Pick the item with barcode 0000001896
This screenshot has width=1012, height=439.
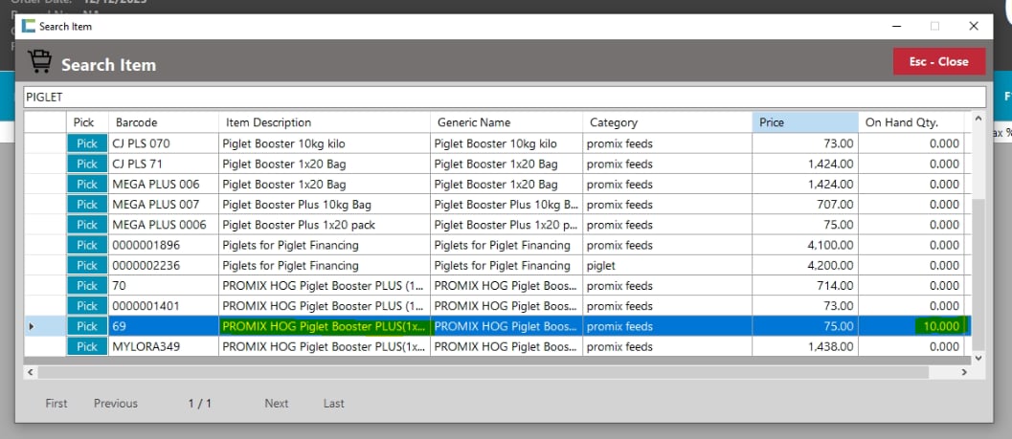point(87,246)
